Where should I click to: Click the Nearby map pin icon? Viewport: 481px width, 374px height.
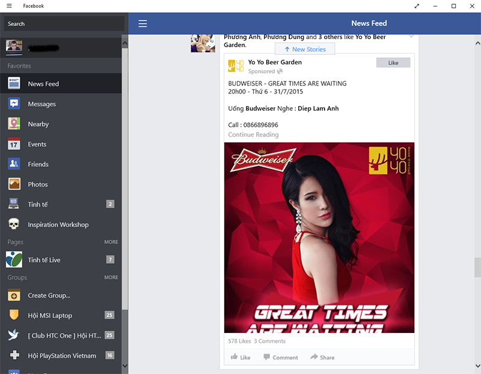[14, 124]
